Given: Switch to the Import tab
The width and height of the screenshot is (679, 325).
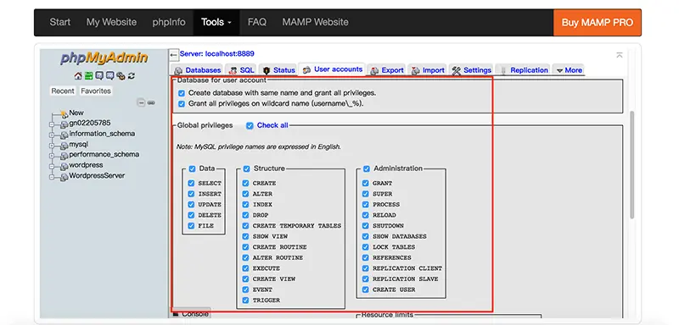Looking at the screenshot, I should [428, 70].
